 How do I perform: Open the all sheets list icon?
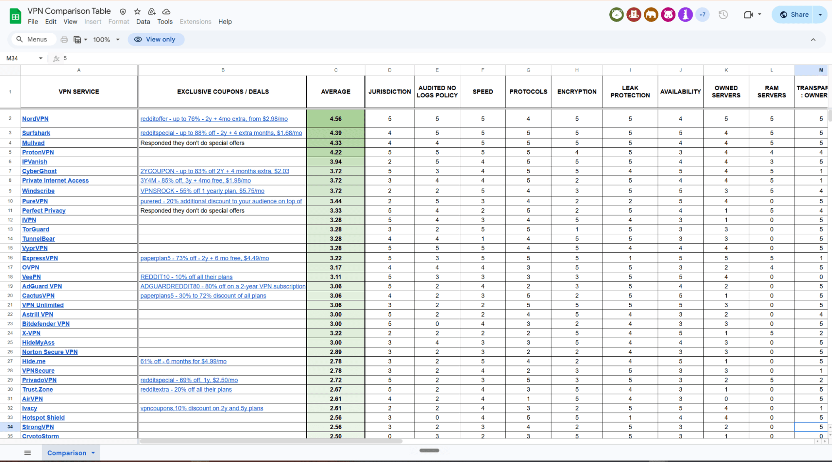click(27, 453)
